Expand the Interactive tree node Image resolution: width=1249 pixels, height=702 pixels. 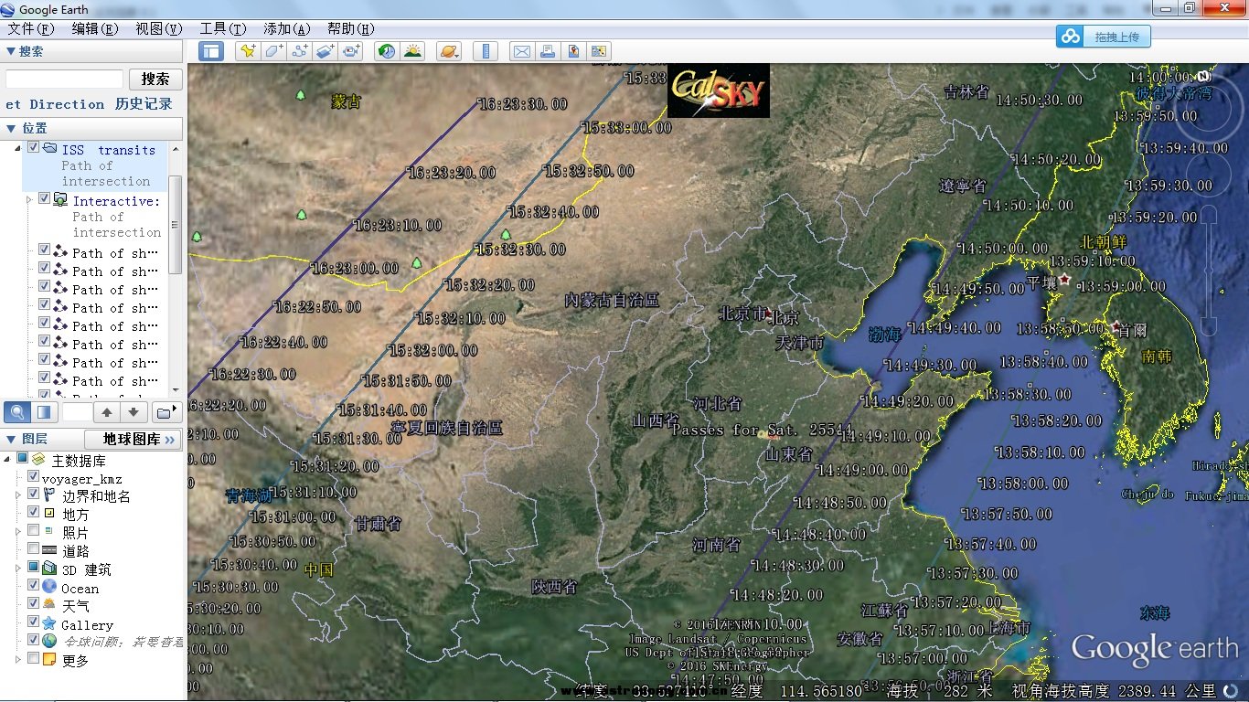pyautogui.click(x=29, y=199)
